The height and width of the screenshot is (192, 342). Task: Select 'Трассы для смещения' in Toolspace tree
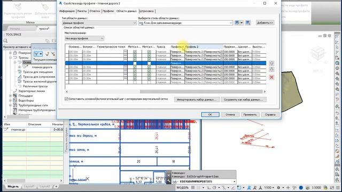38,72
